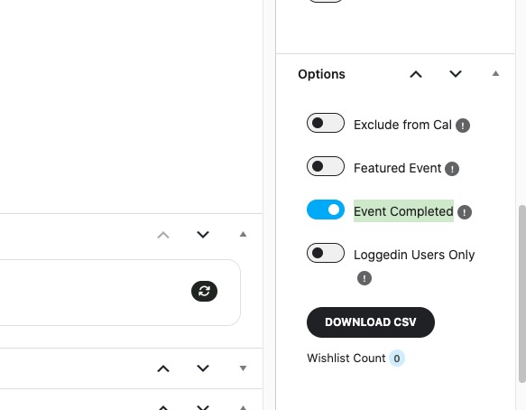This screenshot has height=410, width=526.
Task: Click the round refresh sync icon
Action: click(x=204, y=291)
